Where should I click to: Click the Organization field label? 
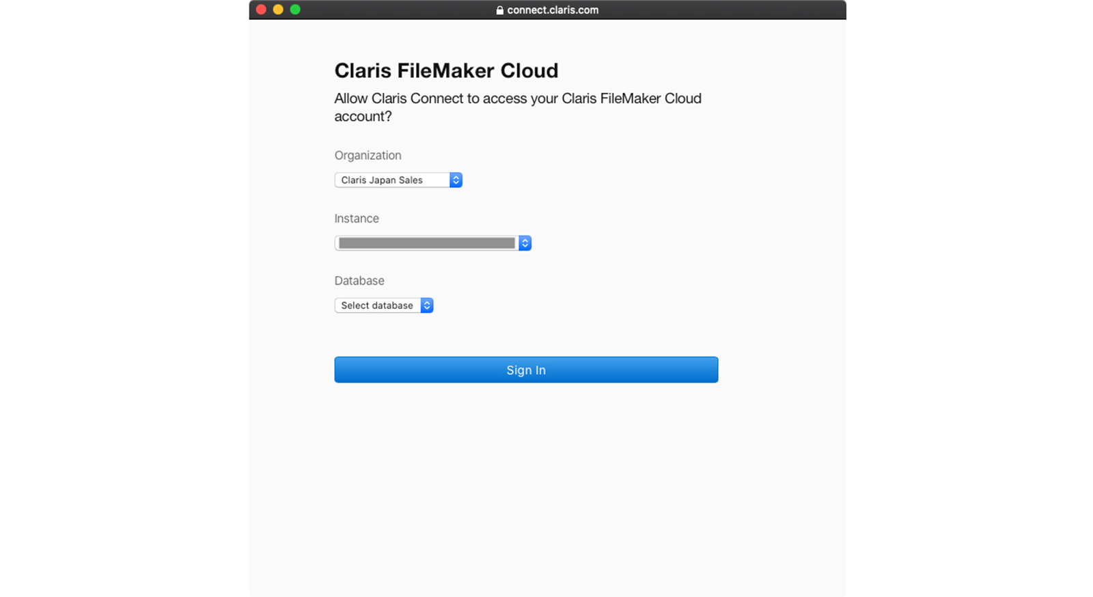pyautogui.click(x=368, y=155)
